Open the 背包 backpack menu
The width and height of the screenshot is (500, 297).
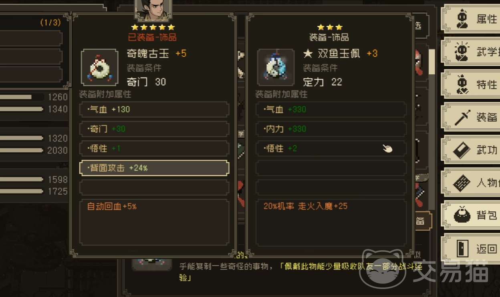pyautogui.click(x=470, y=215)
